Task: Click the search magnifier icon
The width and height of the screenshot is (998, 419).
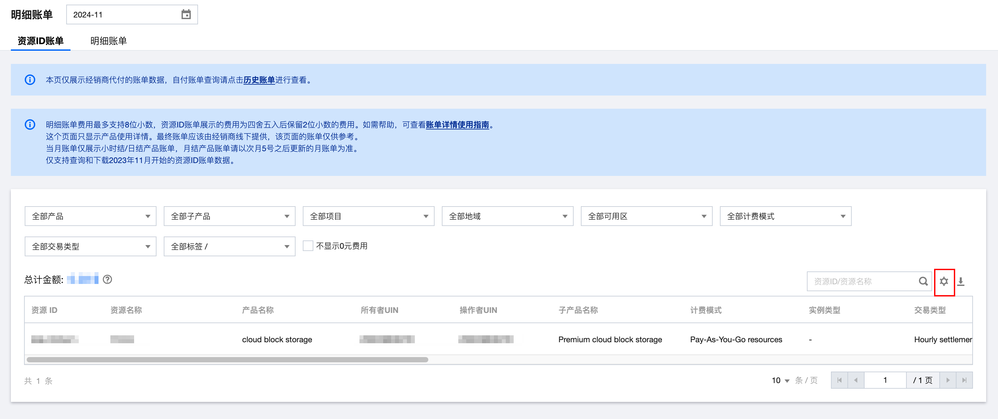Action: pyautogui.click(x=923, y=281)
